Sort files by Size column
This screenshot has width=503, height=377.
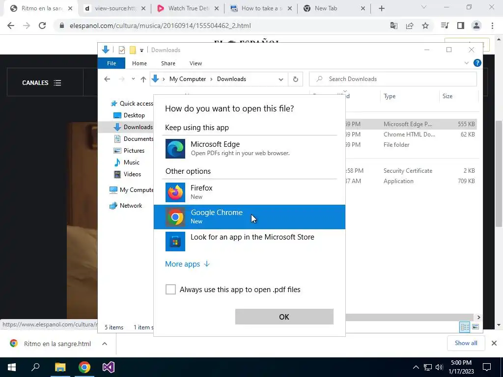click(x=458, y=96)
